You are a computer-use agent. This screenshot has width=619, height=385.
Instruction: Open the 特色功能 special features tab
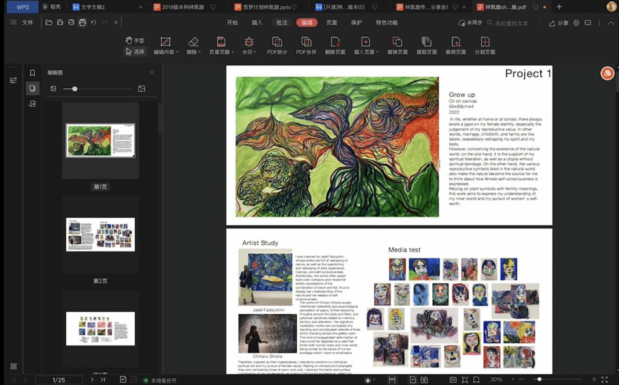coord(387,22)
